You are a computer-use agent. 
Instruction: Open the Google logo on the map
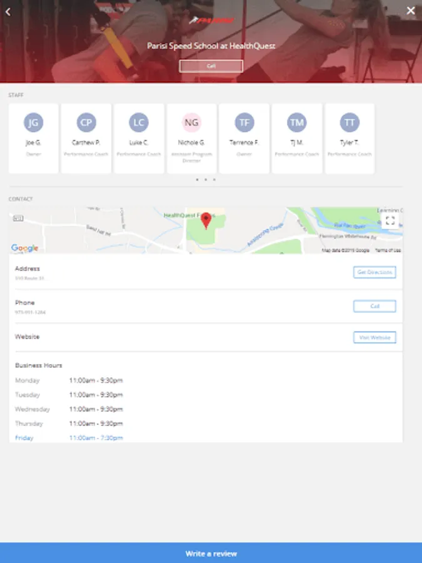point(24,248)
